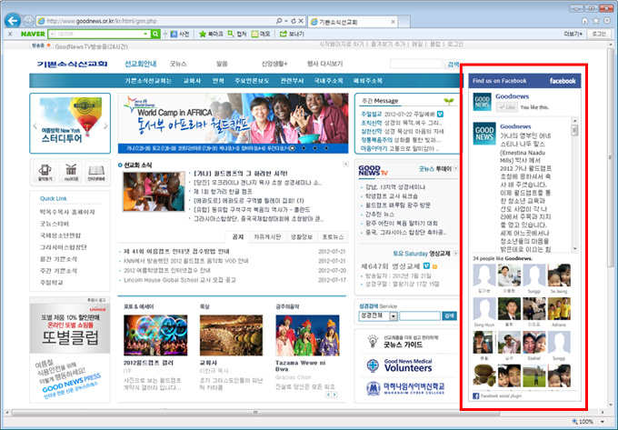618x430 pixels.
Task: Close the Naver toolbar with its X
Action: click(10, 34)
